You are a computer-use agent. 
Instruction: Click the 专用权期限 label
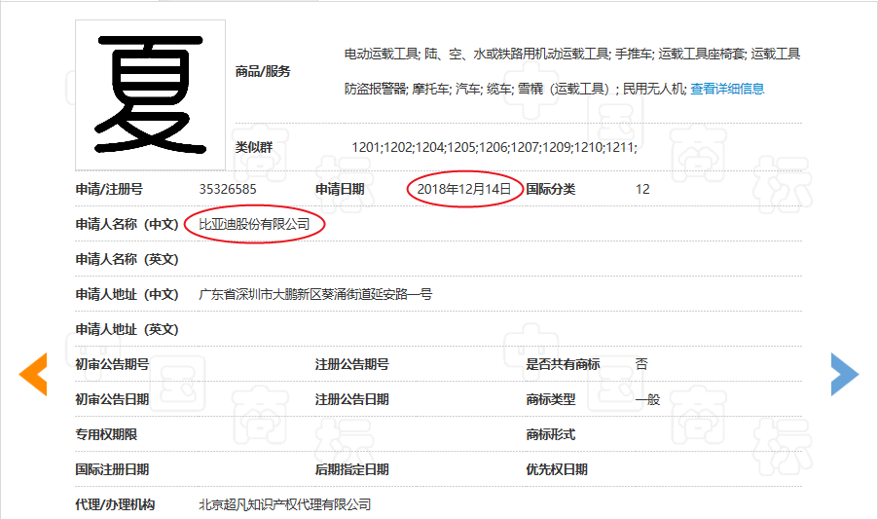pos(106,434)
